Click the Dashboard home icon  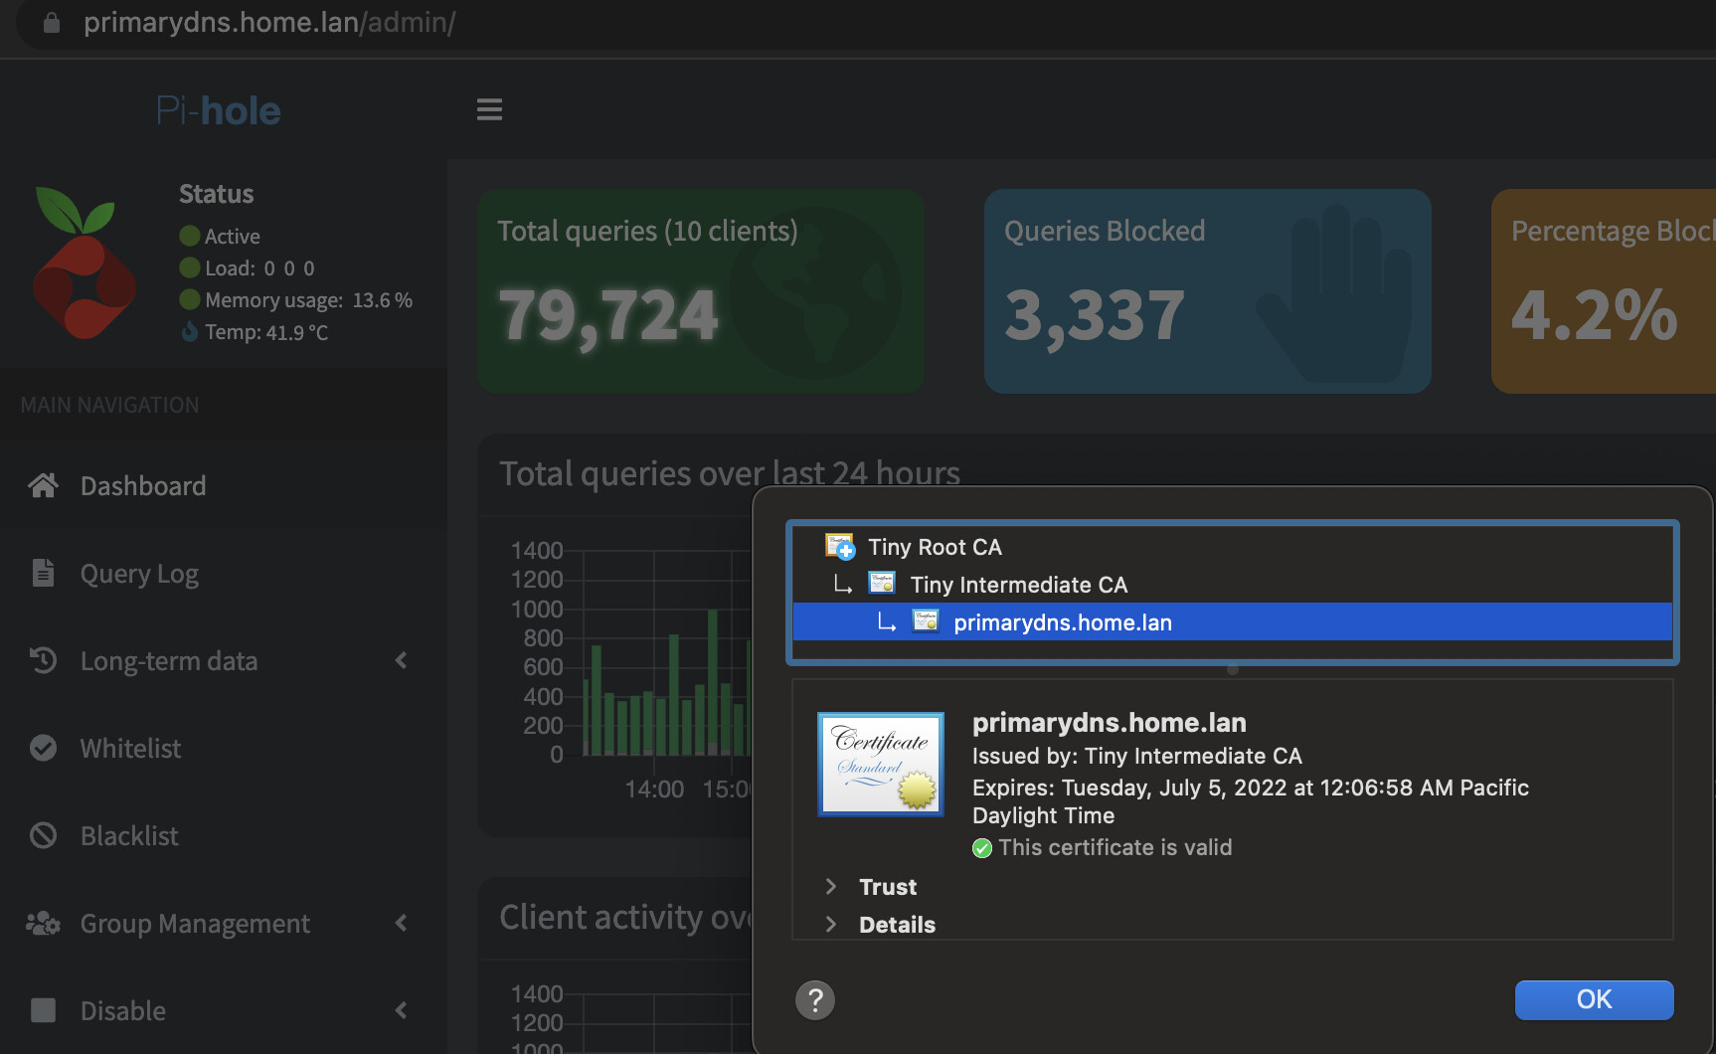(x=43, y=485)
